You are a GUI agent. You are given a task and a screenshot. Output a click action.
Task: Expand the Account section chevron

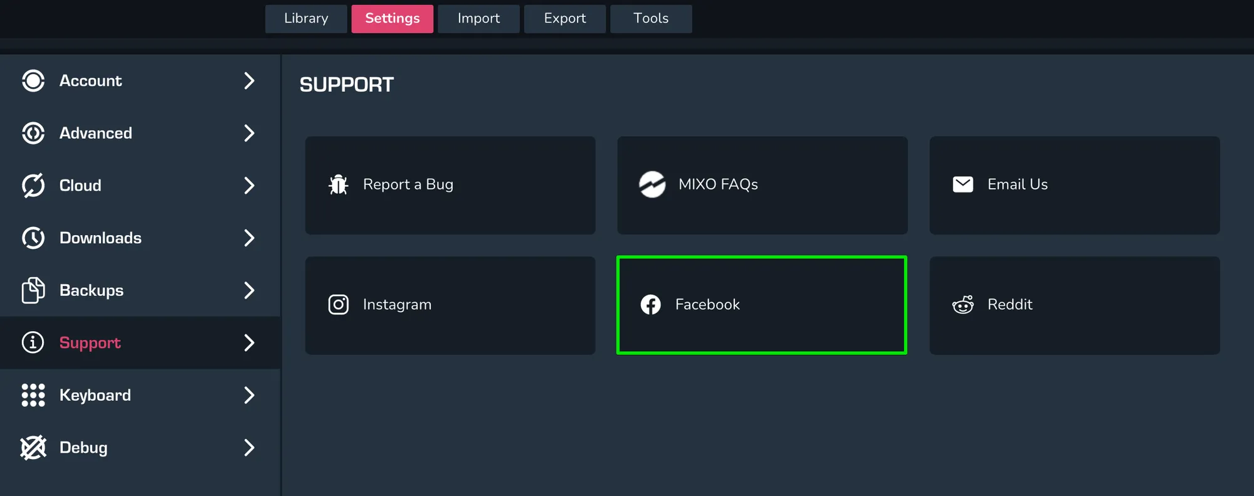point(249,81)
